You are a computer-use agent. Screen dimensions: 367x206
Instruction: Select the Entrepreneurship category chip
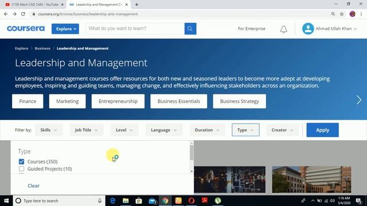click(x=118, y=101)
